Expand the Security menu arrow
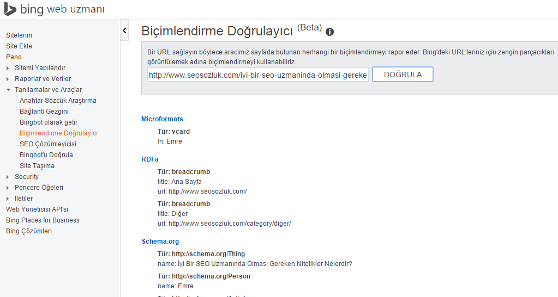The image size is (558, 297). coord(8,177)
